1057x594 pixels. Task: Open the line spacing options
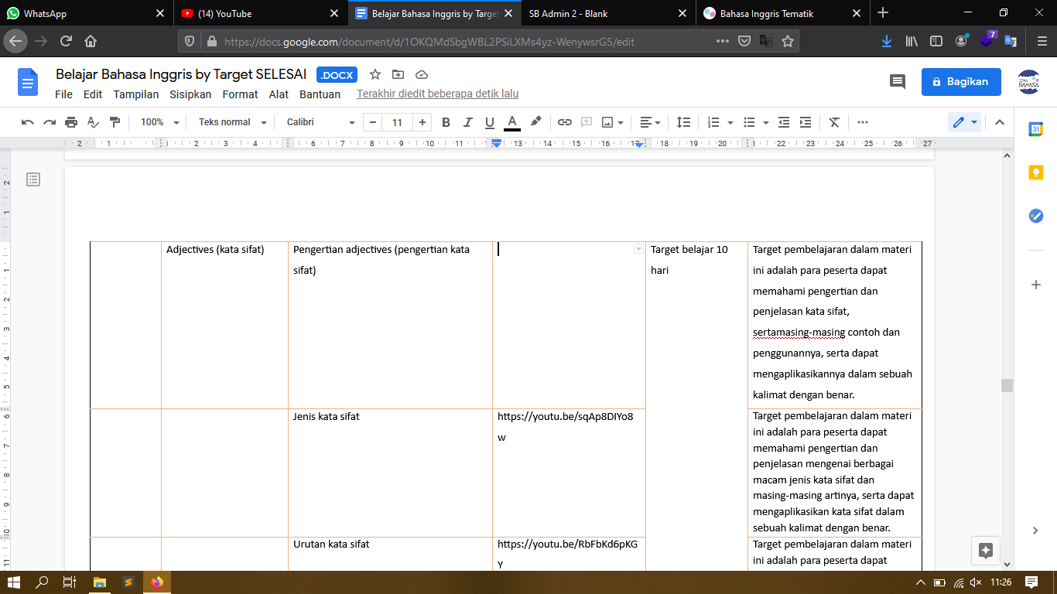click(x=684, y=122)
